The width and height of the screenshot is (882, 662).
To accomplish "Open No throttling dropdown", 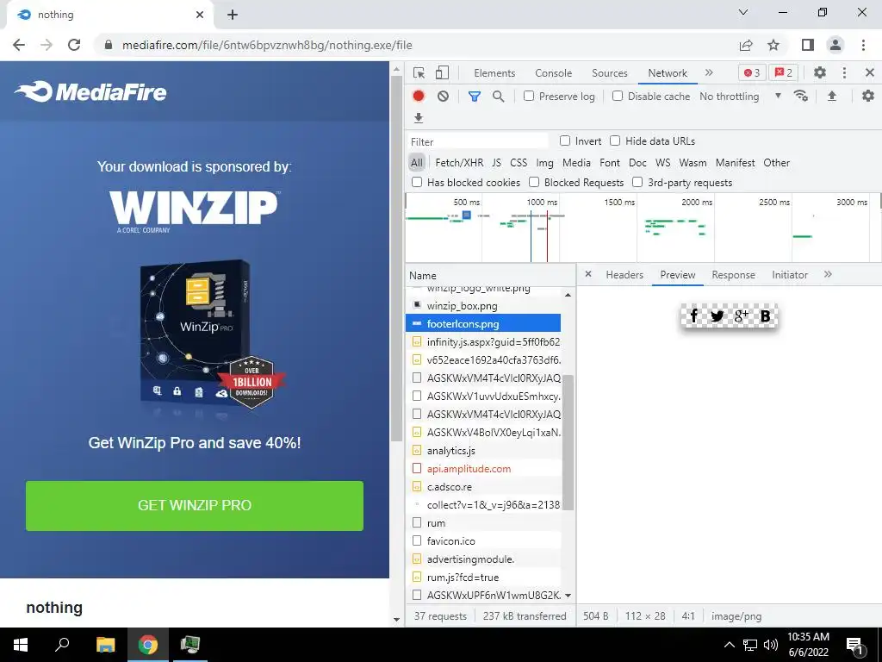I will click(x=740, y=97).
